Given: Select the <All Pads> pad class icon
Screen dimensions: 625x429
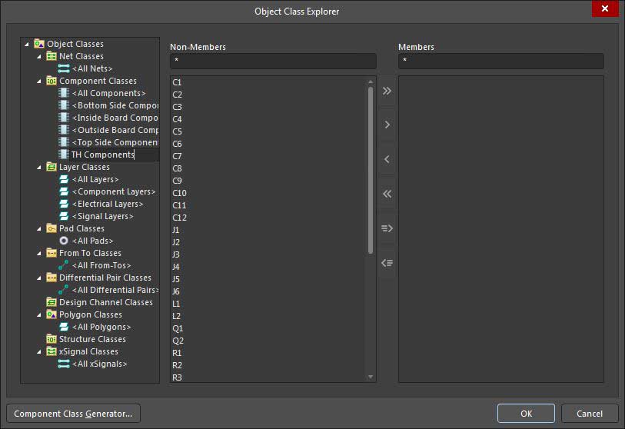Looking at the screenshot, I should tap(64, 241).
